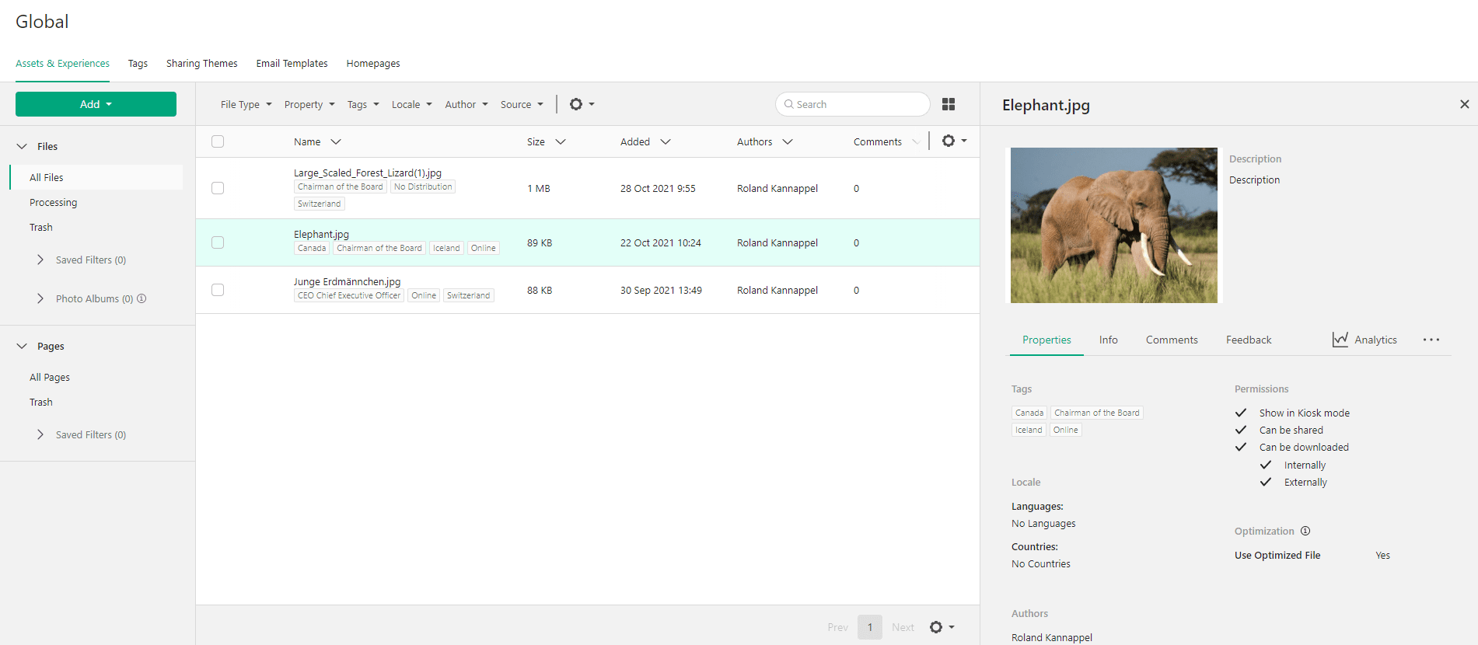Open the File Type filter dropdown
The image size is (1478, 645).
pyautogui.click(x=246, y=104)
